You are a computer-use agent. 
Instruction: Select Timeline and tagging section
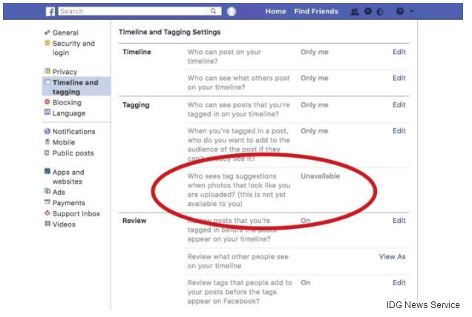point(75,87)
